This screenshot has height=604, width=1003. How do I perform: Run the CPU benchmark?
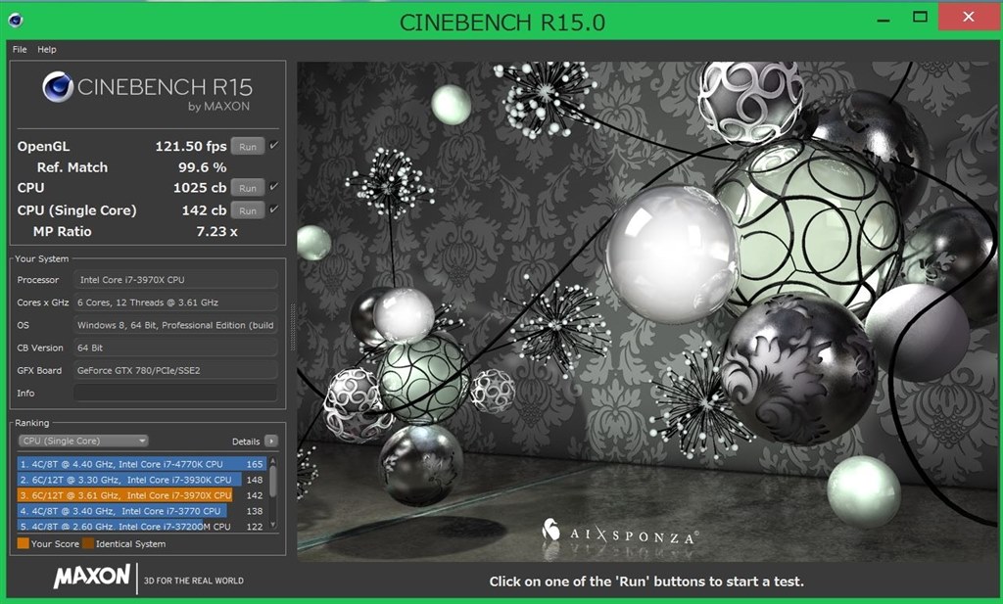click(x=248, y=188)
